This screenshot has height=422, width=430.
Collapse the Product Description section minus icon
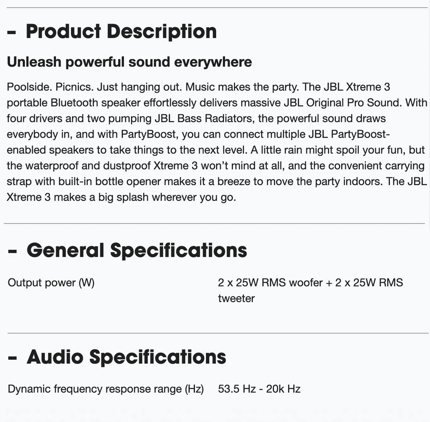(x=12, y=32)
